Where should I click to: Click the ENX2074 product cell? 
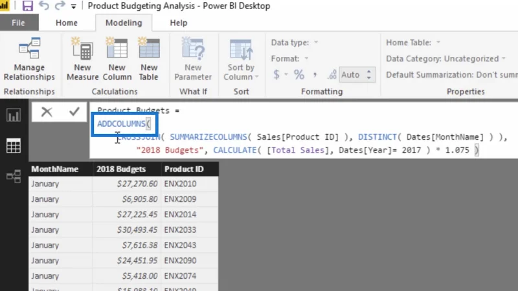(190, 276)
